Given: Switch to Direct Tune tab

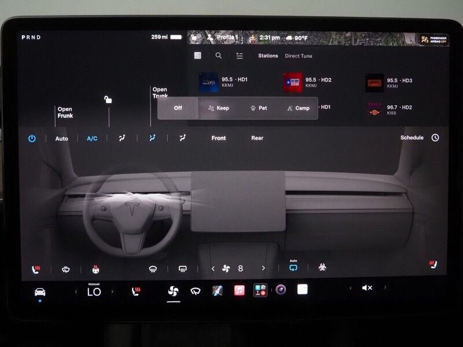Looking at the screenshot, I should (x=299, y=56).
